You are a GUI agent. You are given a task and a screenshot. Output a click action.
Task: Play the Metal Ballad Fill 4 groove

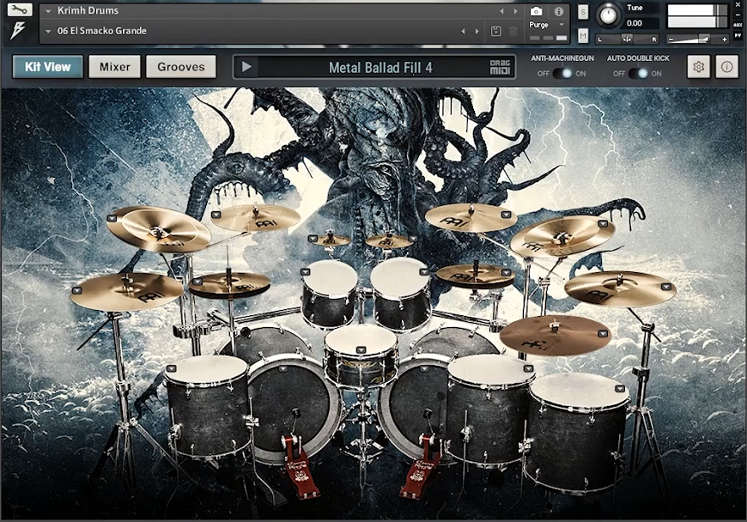click(x=245, y=66)
